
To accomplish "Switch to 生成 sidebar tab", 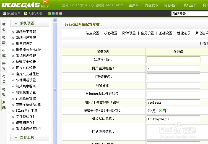I will 4,53.
